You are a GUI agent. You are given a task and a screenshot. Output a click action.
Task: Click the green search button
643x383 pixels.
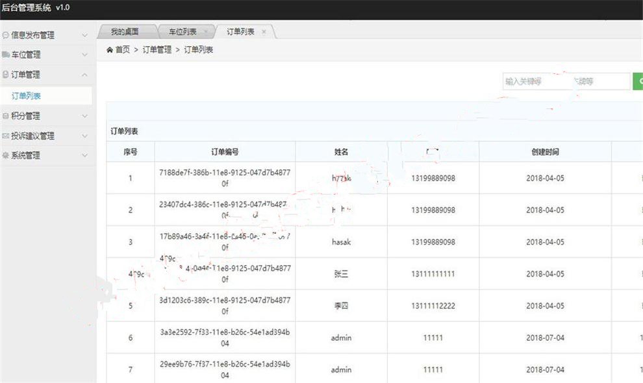click(638, 81)
